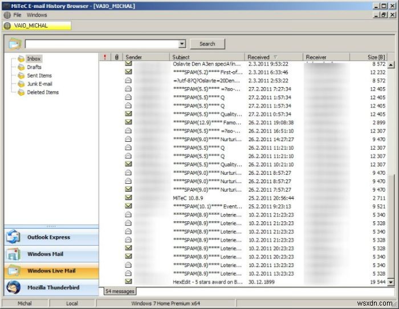399x309 pixels.
Task: Select the Sent Items folder
Action: pos(39,76)
